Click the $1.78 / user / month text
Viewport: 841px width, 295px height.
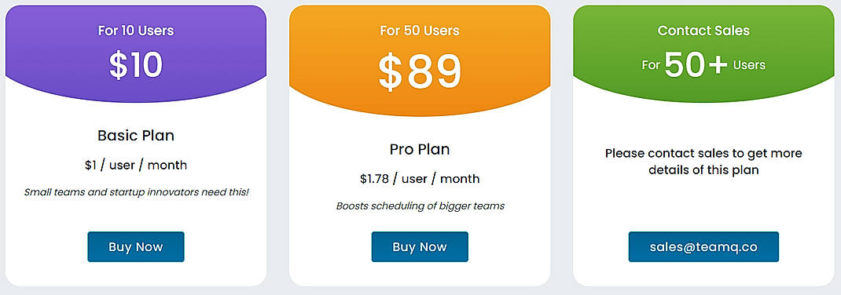click(x=420, y=179)
